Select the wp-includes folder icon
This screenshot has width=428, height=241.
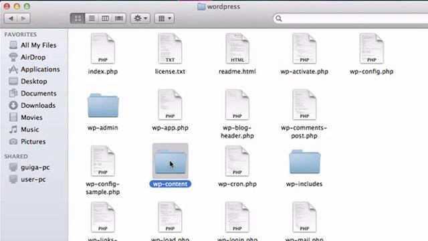[x=305, y=161]
